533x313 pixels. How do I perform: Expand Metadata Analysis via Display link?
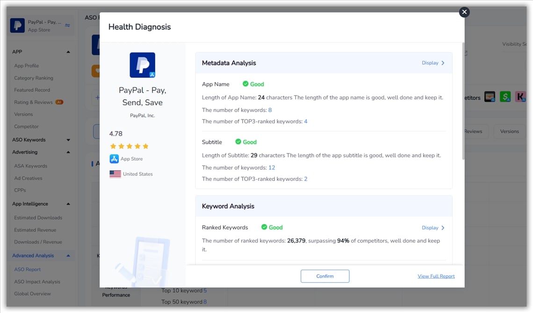pyautogui.click(x=433, y=63)
